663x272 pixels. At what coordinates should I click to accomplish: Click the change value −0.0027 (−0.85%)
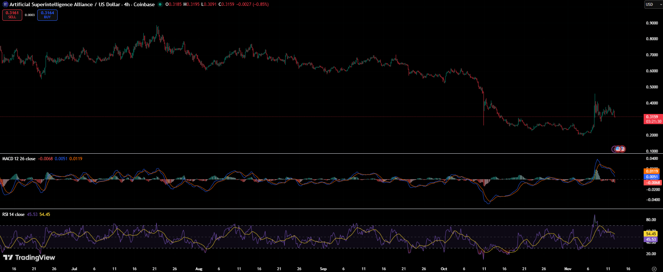pos(252,4)
